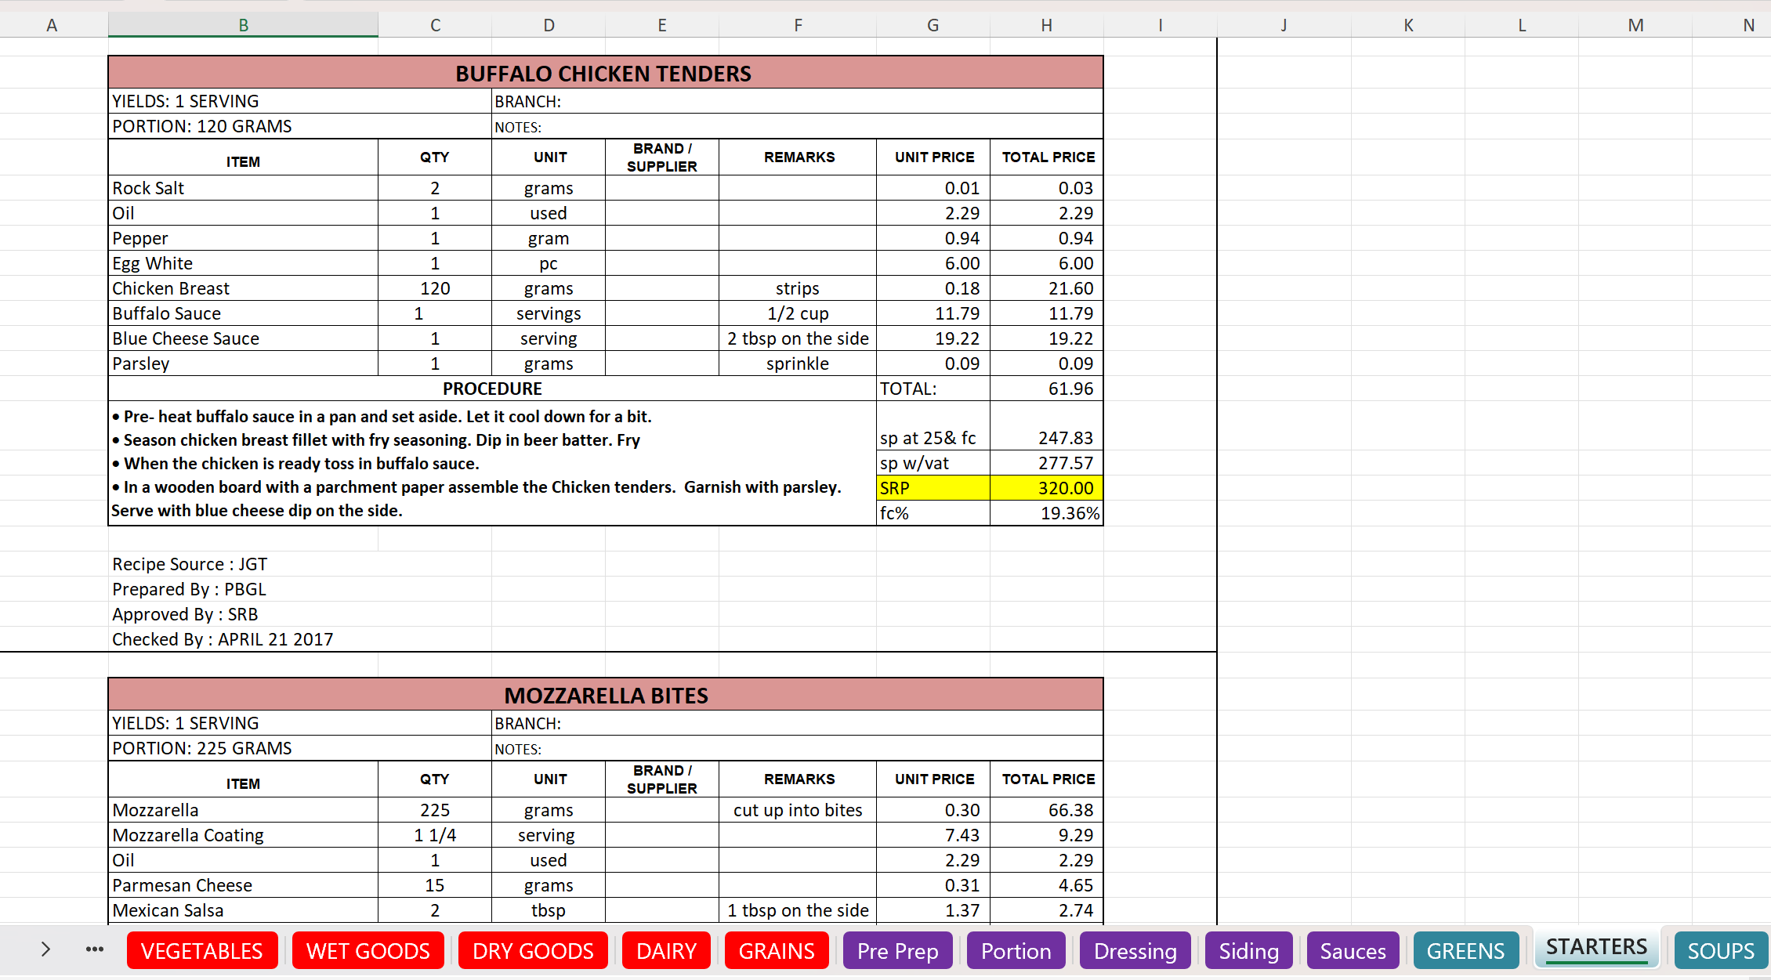Select the yellow SRP 320.00 cell
1771x980 pixels.
pyautogui.click(x=1046, y=488)
